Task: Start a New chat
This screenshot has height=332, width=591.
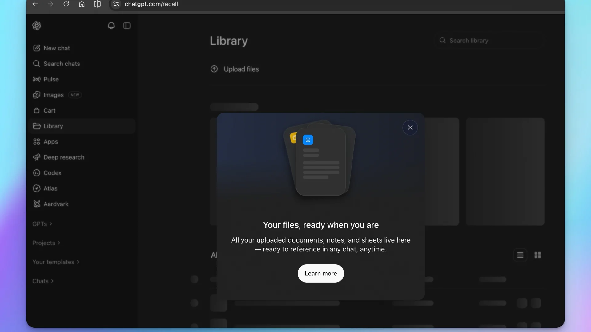Action: pyautogui.click(x=57, y=48)
